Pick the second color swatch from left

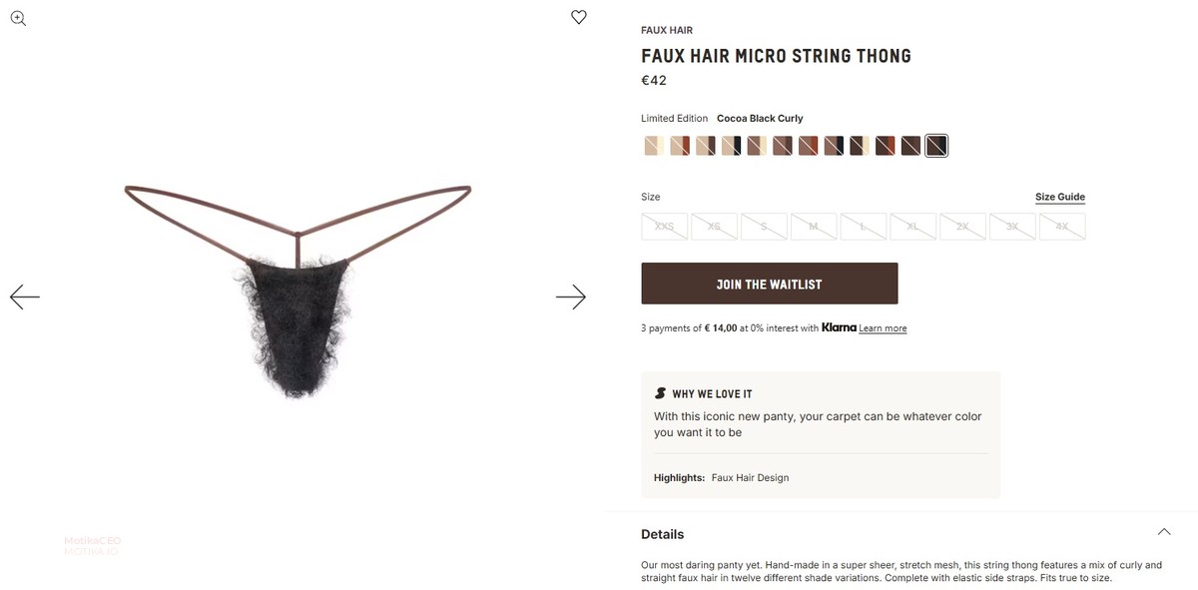[x=680, y=146]
